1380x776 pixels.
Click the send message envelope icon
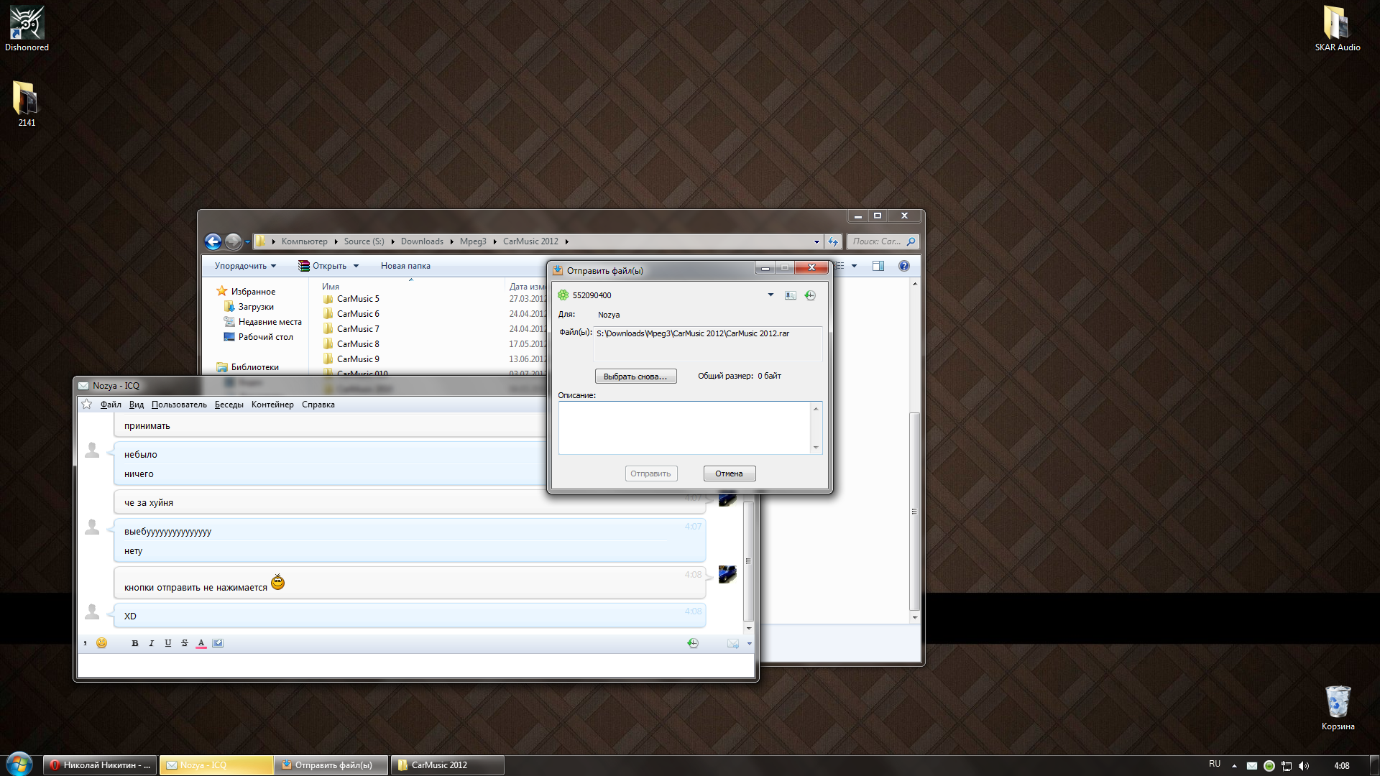point(732,643)
